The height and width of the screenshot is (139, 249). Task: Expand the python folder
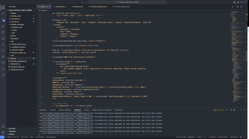[13, 36]
